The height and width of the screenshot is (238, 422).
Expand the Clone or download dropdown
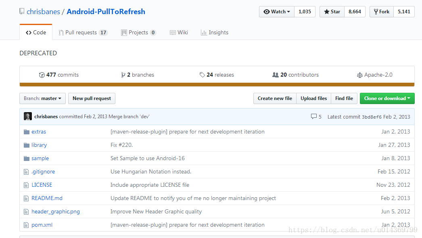[387, 98]
